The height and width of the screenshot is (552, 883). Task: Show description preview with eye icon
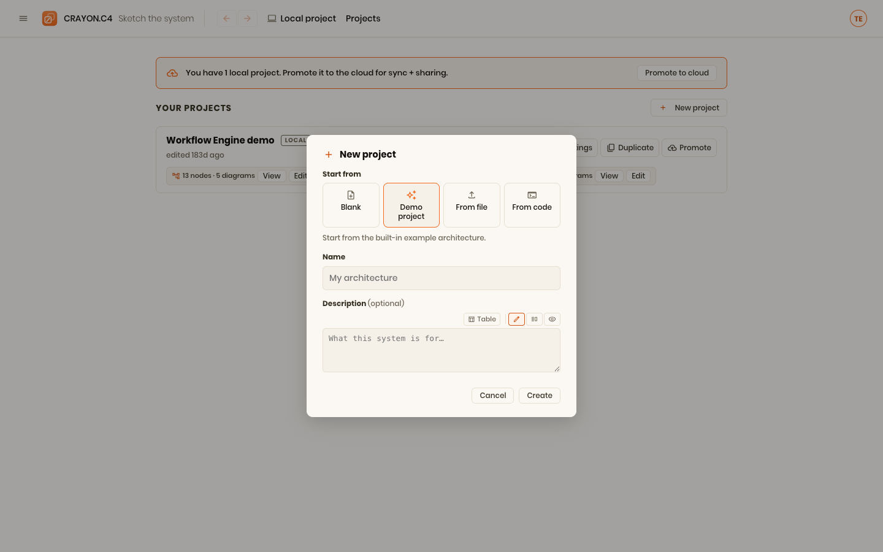552,319
